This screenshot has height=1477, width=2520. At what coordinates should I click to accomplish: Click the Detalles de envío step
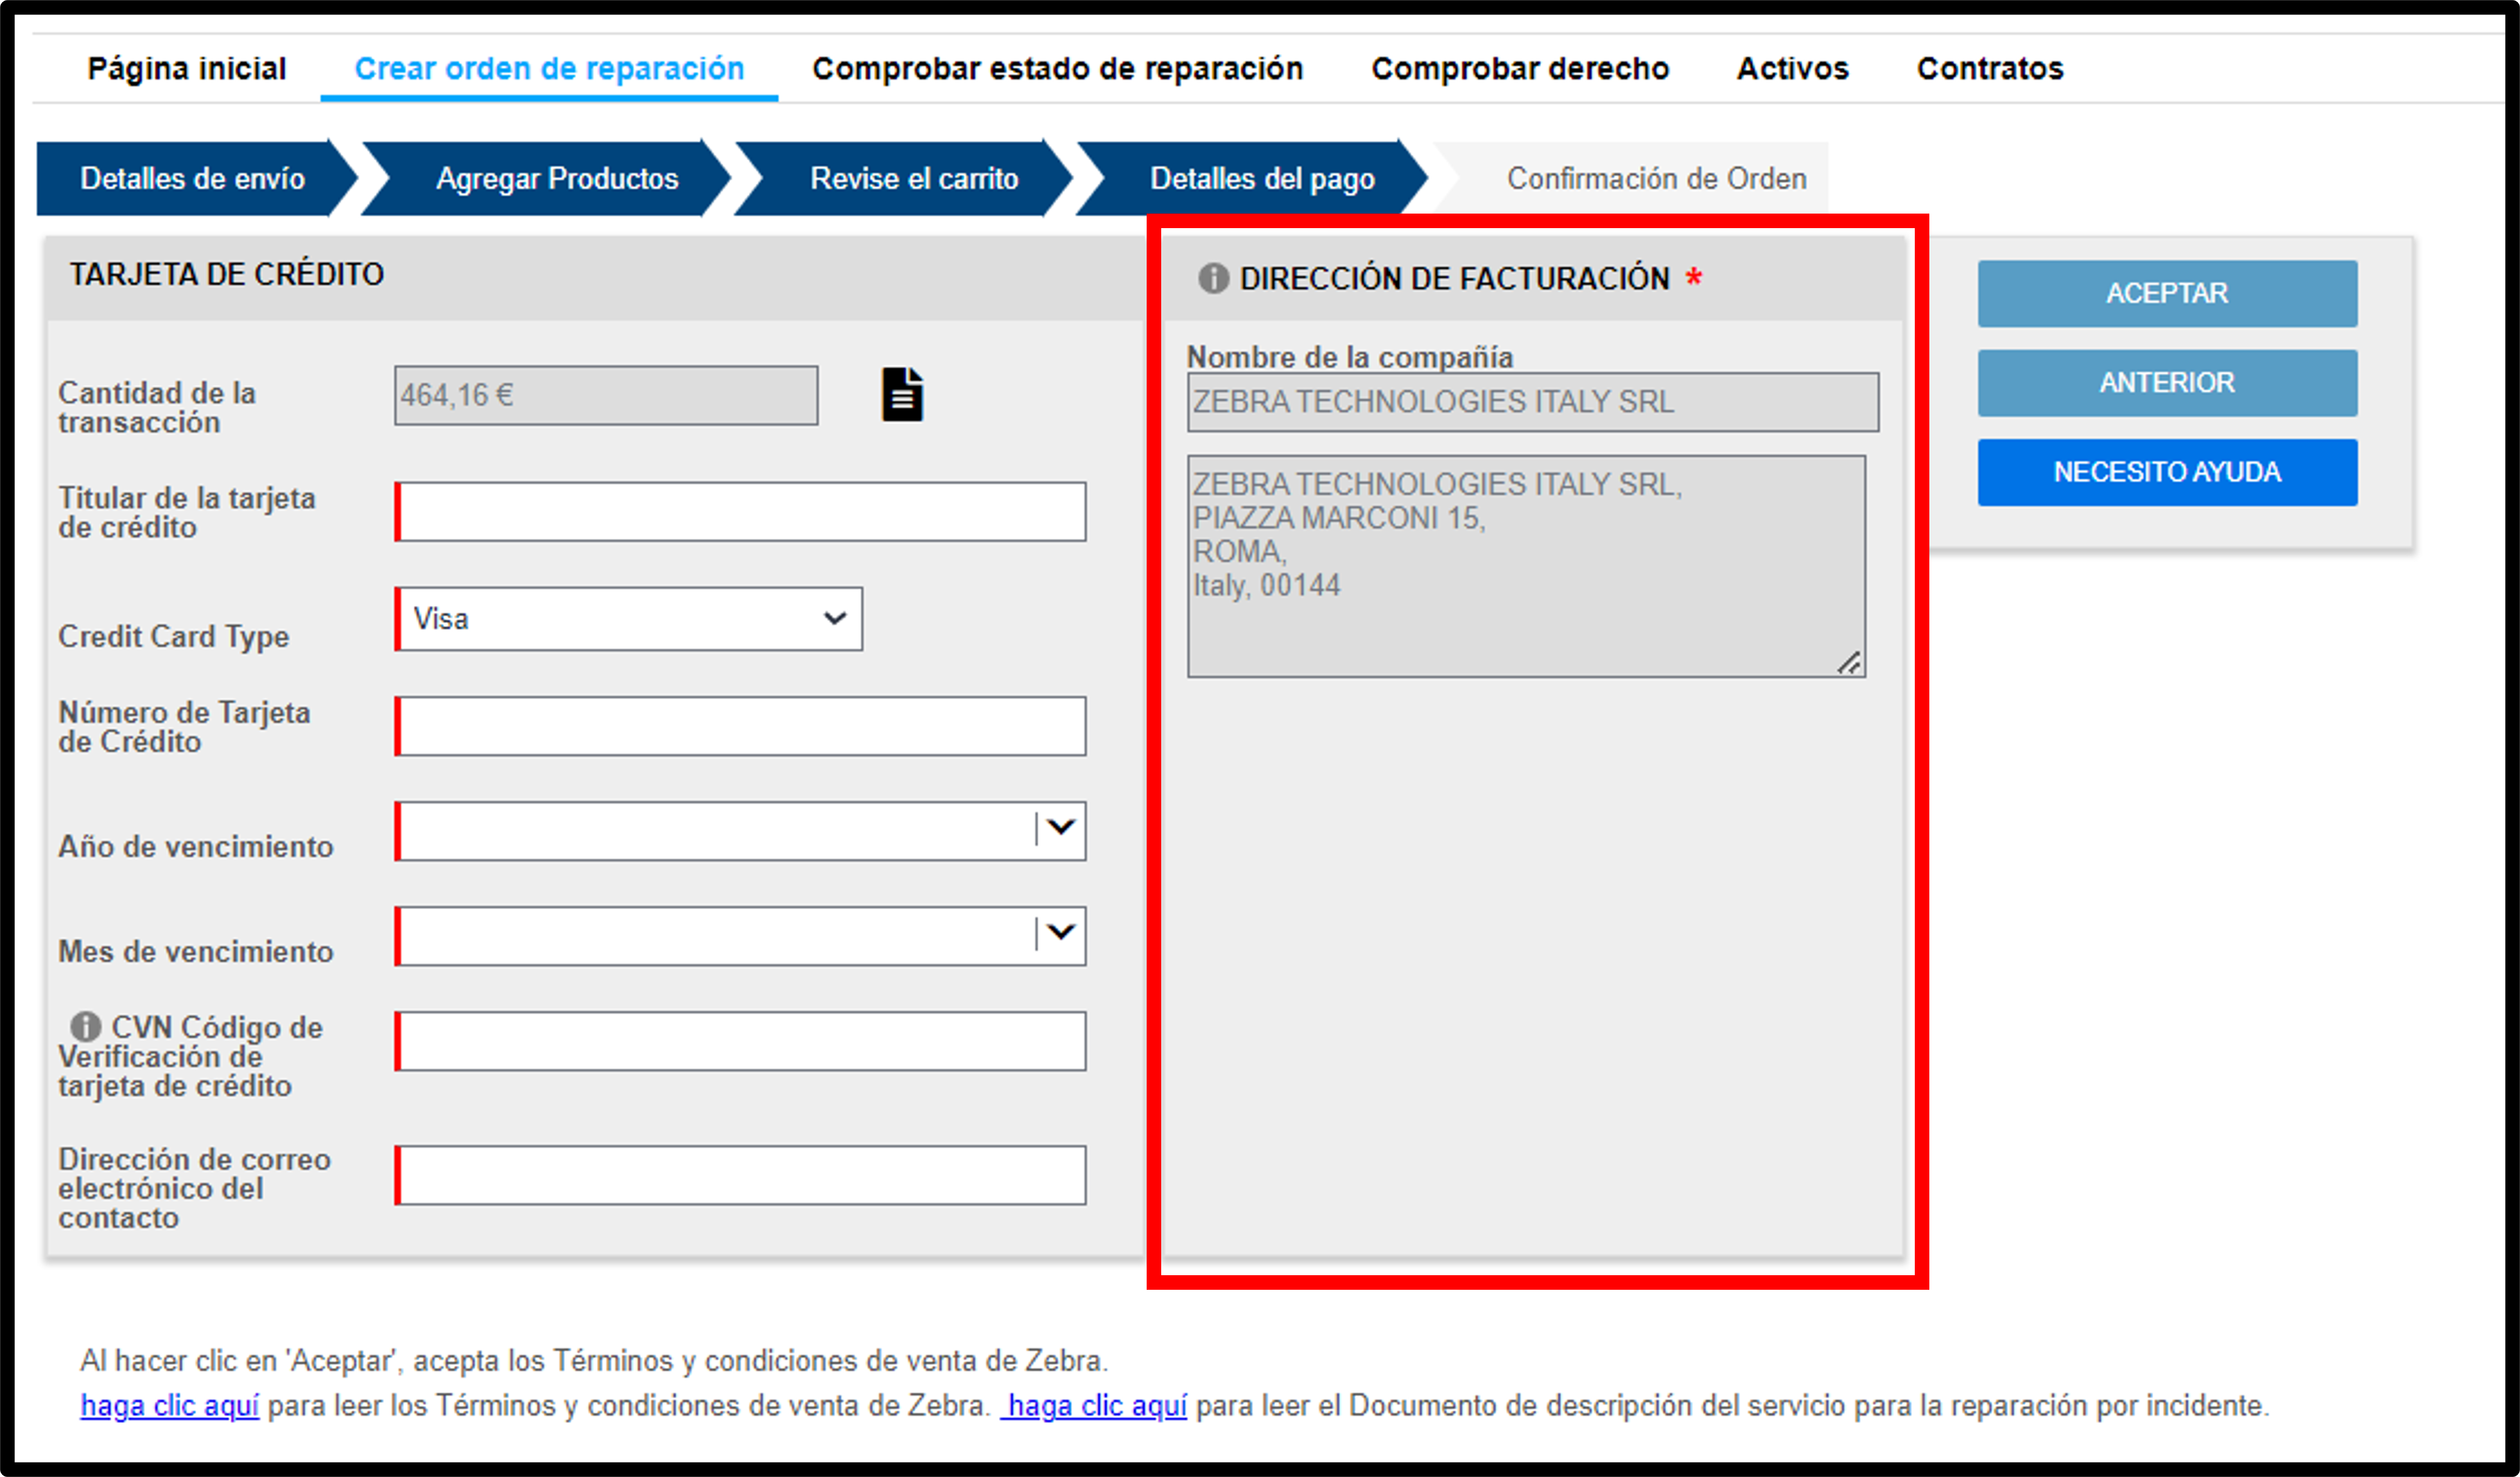tap(193, 178)
